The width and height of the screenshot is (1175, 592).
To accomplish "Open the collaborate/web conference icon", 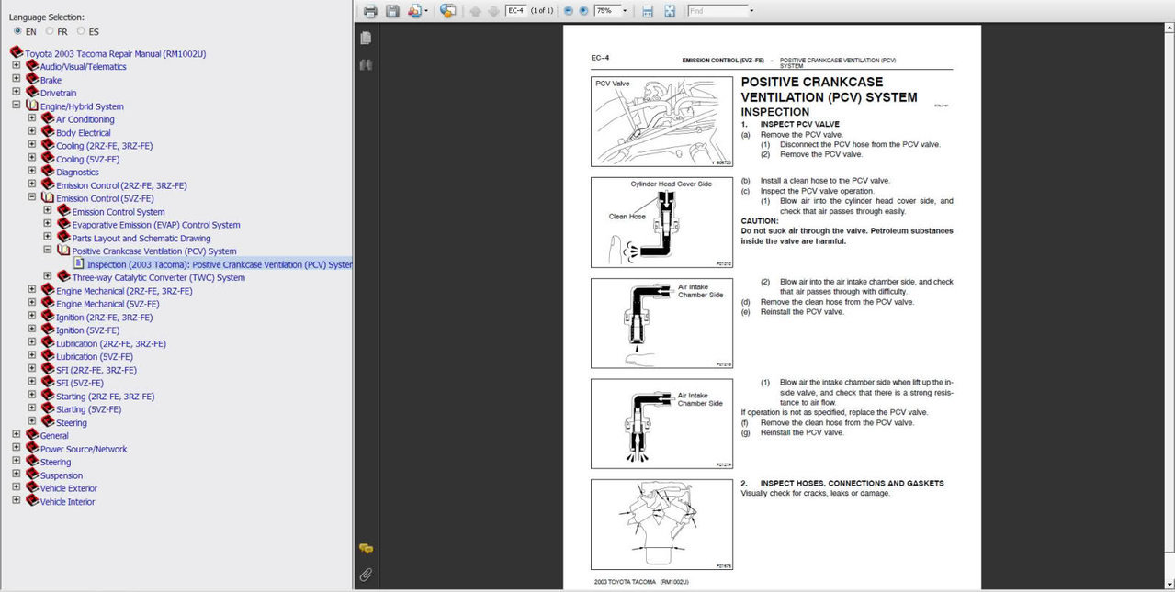I will point(448,11).
